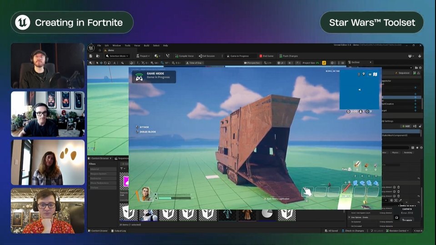The image size is (436, 245).
Task: Open the Window menu
Action: click(x=116, y=45)
